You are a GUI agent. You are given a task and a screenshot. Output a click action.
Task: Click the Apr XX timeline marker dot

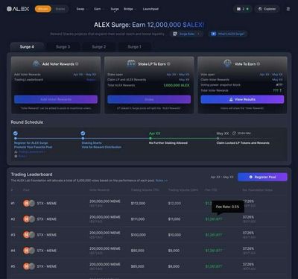(150, 138)
